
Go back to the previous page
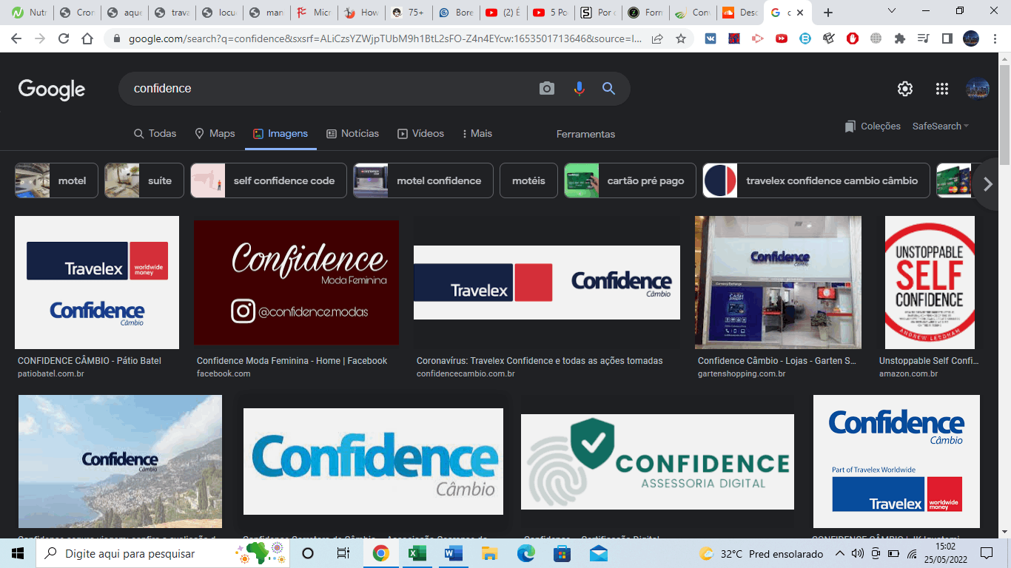(17, 38)
